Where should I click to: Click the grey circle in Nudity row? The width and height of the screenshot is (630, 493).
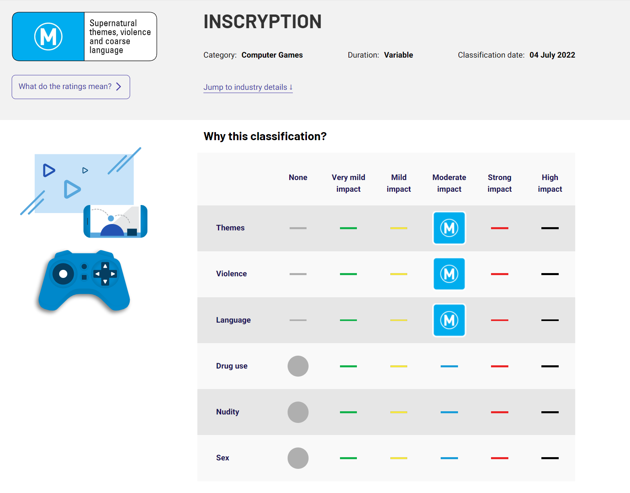point(298,412)
